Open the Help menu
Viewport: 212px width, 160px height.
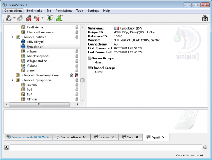pyautogui.click(x=107, y=11)
